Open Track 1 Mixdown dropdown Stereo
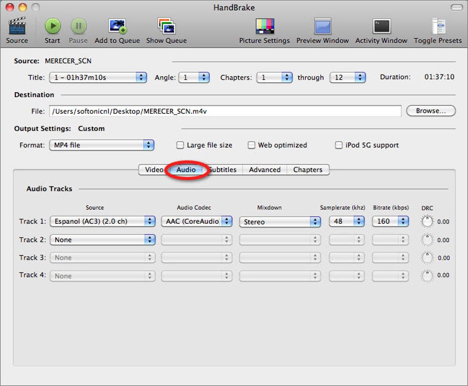This screenshot has width=468, height=386. pos(280,221)
